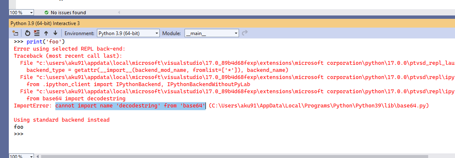This screenshot has width=455, height=158.
Task: Open the bottom zoom 100 % dropdown
Action: [x=22, y=156]
